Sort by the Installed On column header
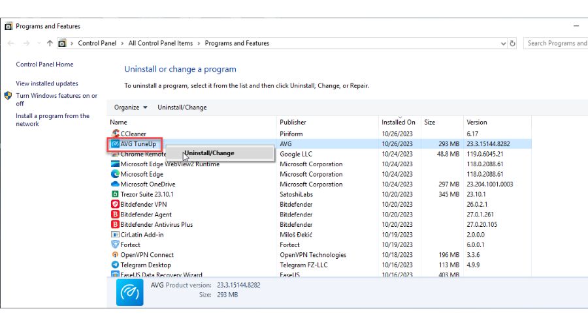Image resolution: width=588 pixels, height=326 pixels. click(x=400, y=123)
